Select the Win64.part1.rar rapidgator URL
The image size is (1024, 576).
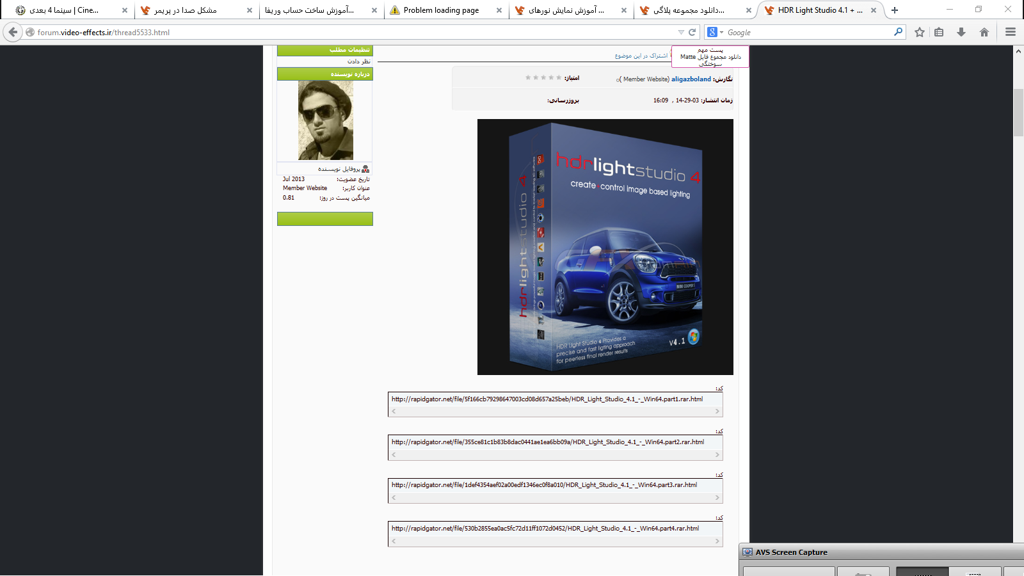tap(547, 399)
